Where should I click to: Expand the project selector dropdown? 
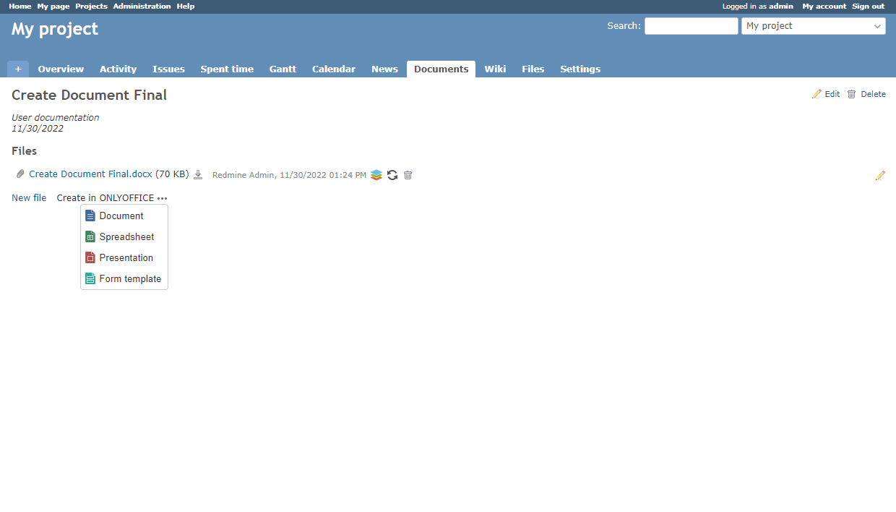point(813,26)
